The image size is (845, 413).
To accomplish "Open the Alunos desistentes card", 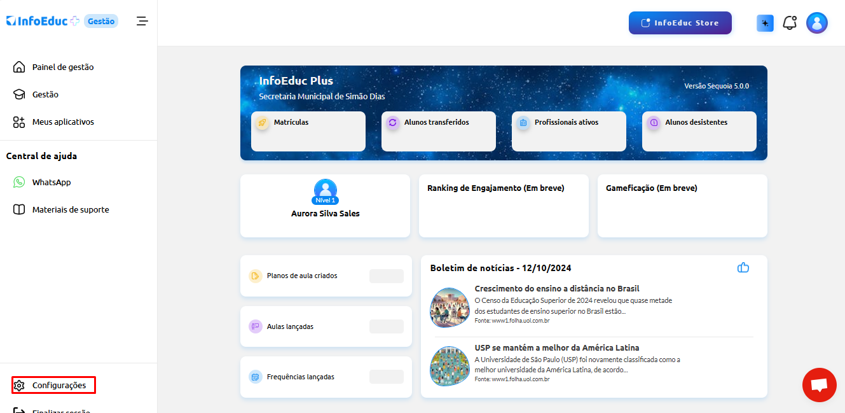I will tap(699, 131).
